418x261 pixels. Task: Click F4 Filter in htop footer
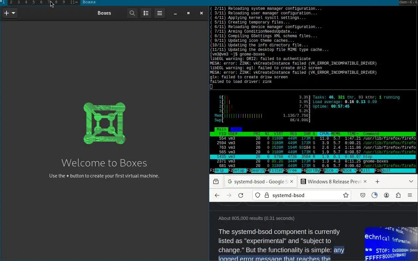[274, 170]
